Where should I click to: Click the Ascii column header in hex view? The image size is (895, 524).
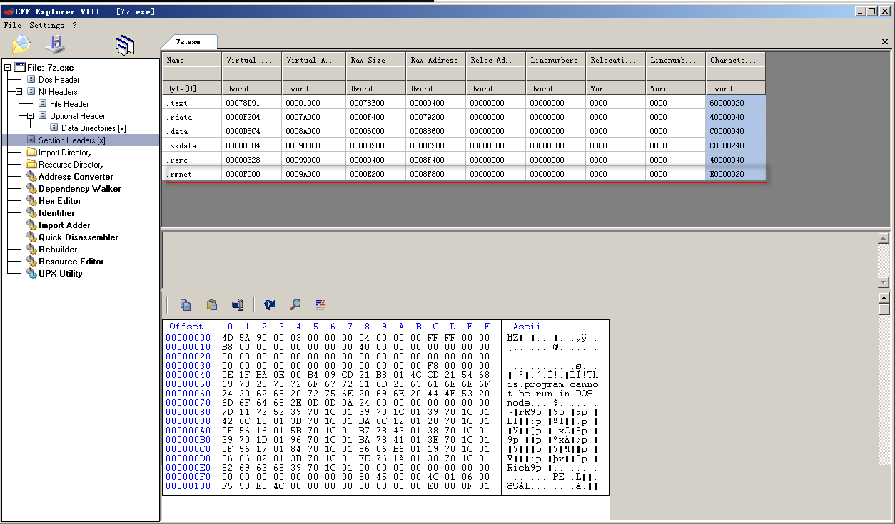526,326
